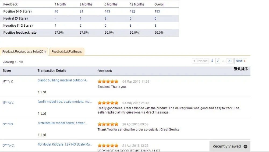Expand the Recently Viewed panel arrow
269x152 pixels.
[245, 146]
